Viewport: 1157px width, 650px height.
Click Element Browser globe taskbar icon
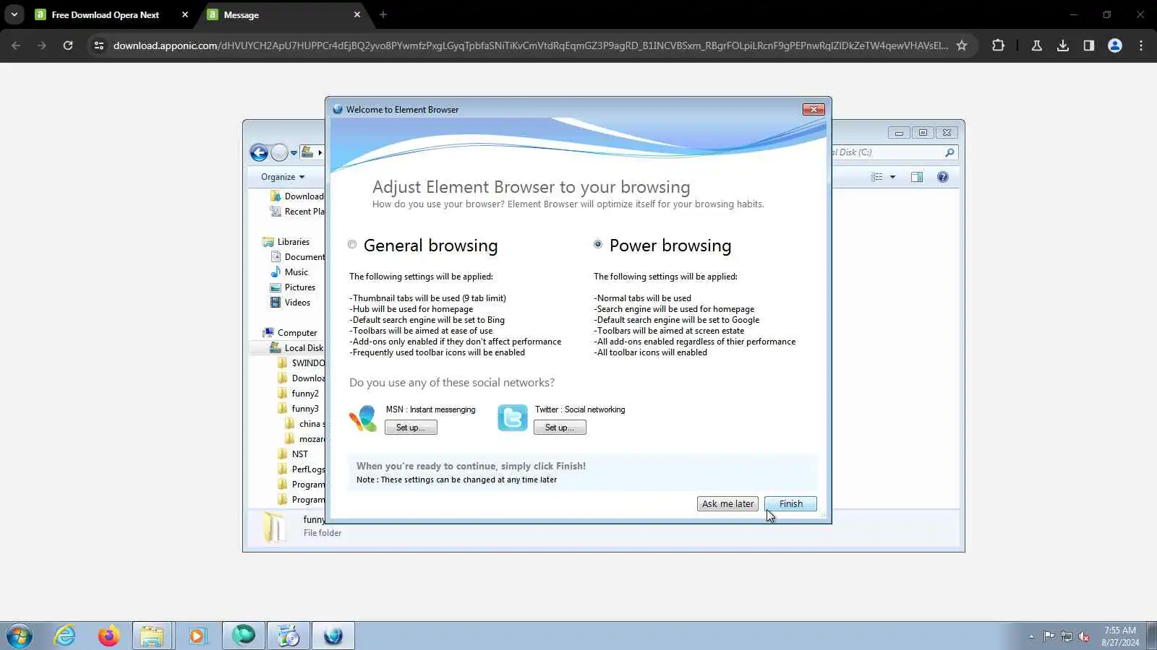333,636
